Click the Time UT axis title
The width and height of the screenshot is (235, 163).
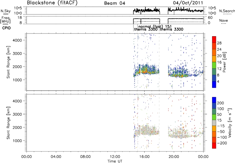(115, 161)
